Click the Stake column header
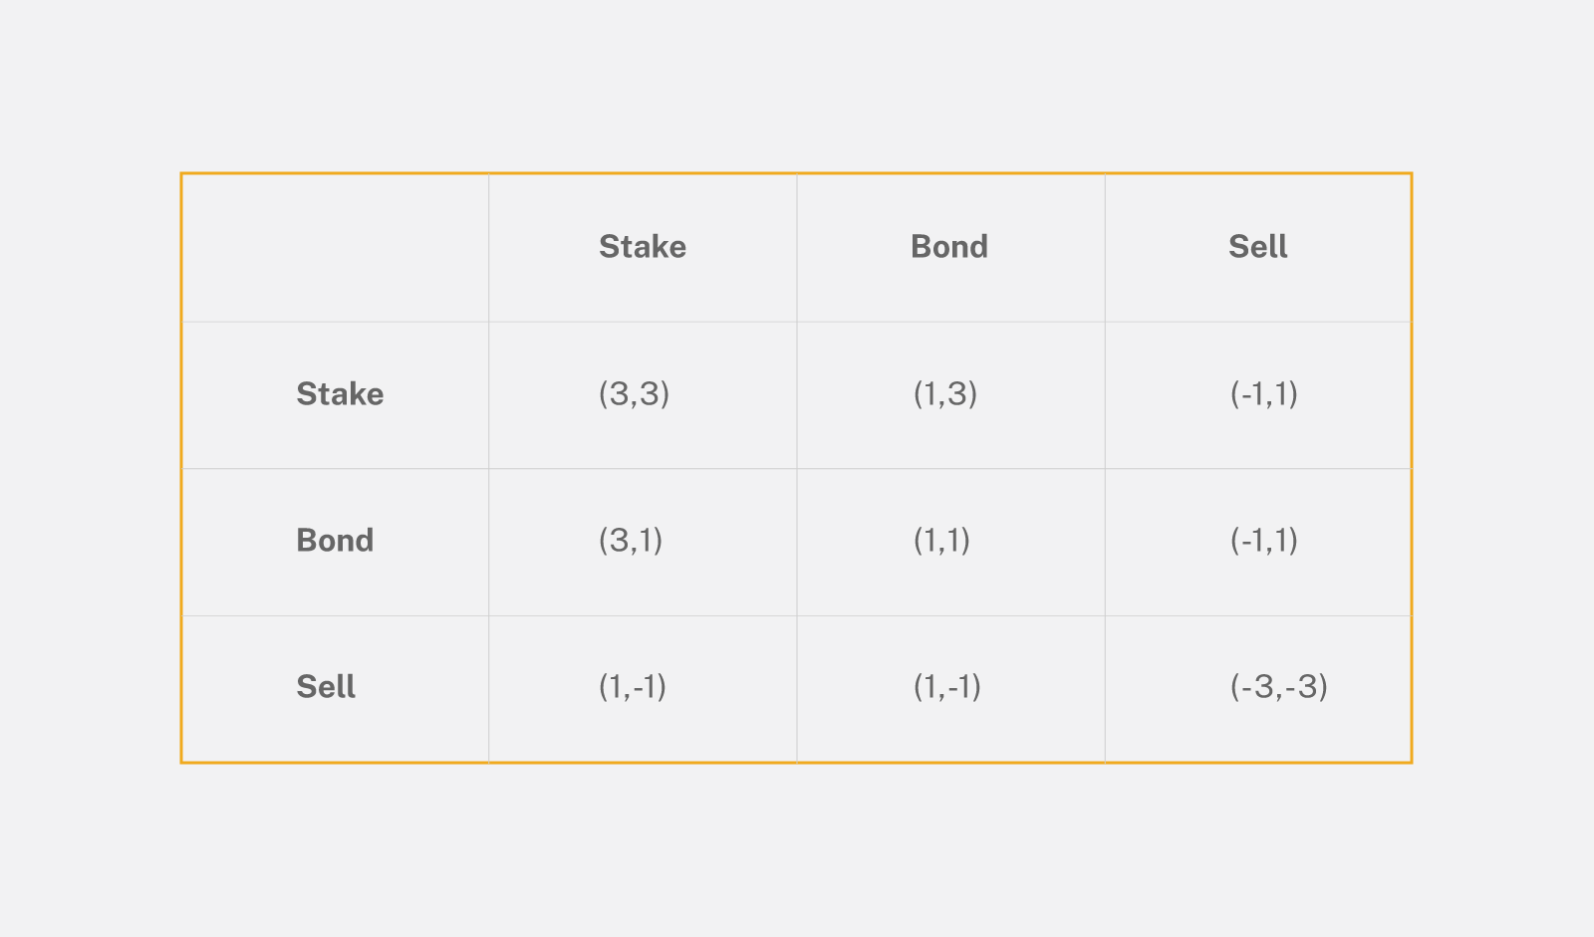The height and width of the screenshot is (937, 1594). 643,247
